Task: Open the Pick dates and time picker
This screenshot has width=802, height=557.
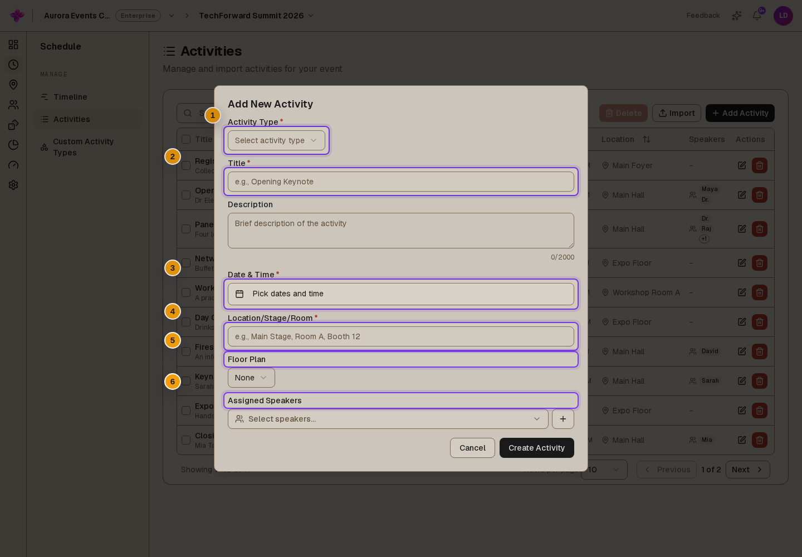Action: pos(401,294)
